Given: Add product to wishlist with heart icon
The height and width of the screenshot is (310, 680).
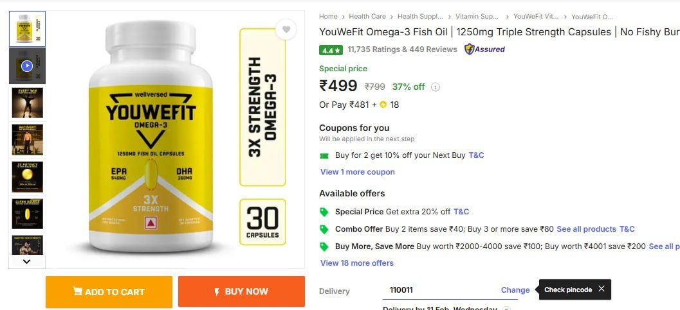Looking at the screenshot, I should click(x=286, y=30).
